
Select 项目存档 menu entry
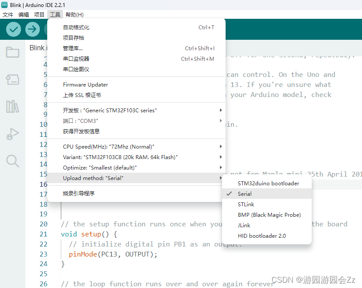coord(136,38)
